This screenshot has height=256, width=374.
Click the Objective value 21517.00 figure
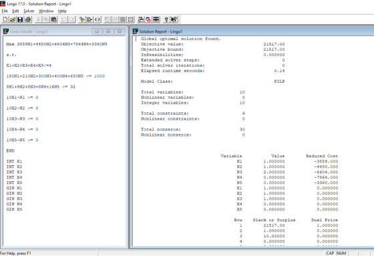click(x=274, y=44)
